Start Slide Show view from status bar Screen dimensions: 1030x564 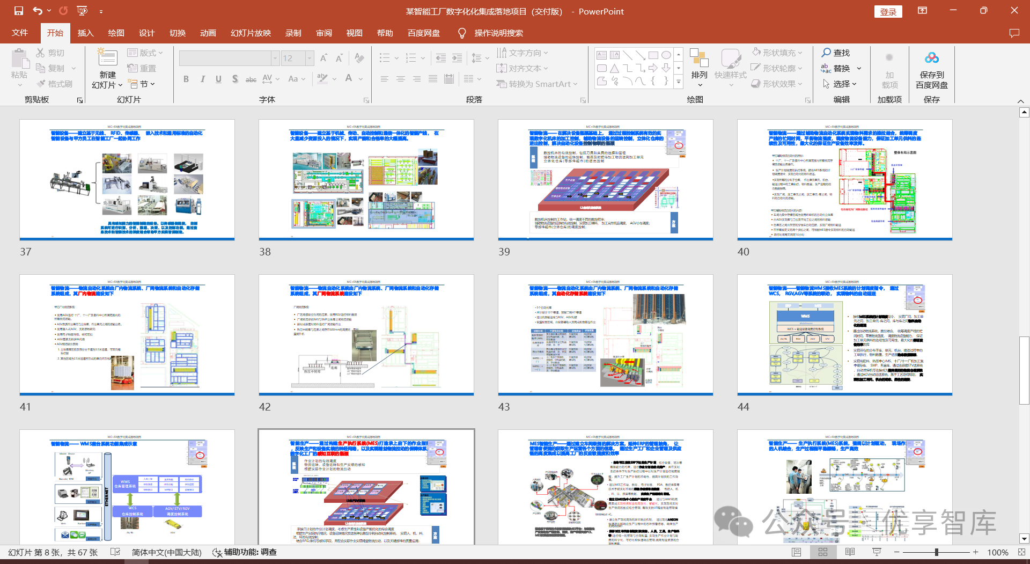(877, 552)
